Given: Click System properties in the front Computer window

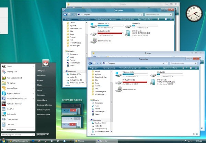Looking at the screenshot, I should tap(109, 68).
